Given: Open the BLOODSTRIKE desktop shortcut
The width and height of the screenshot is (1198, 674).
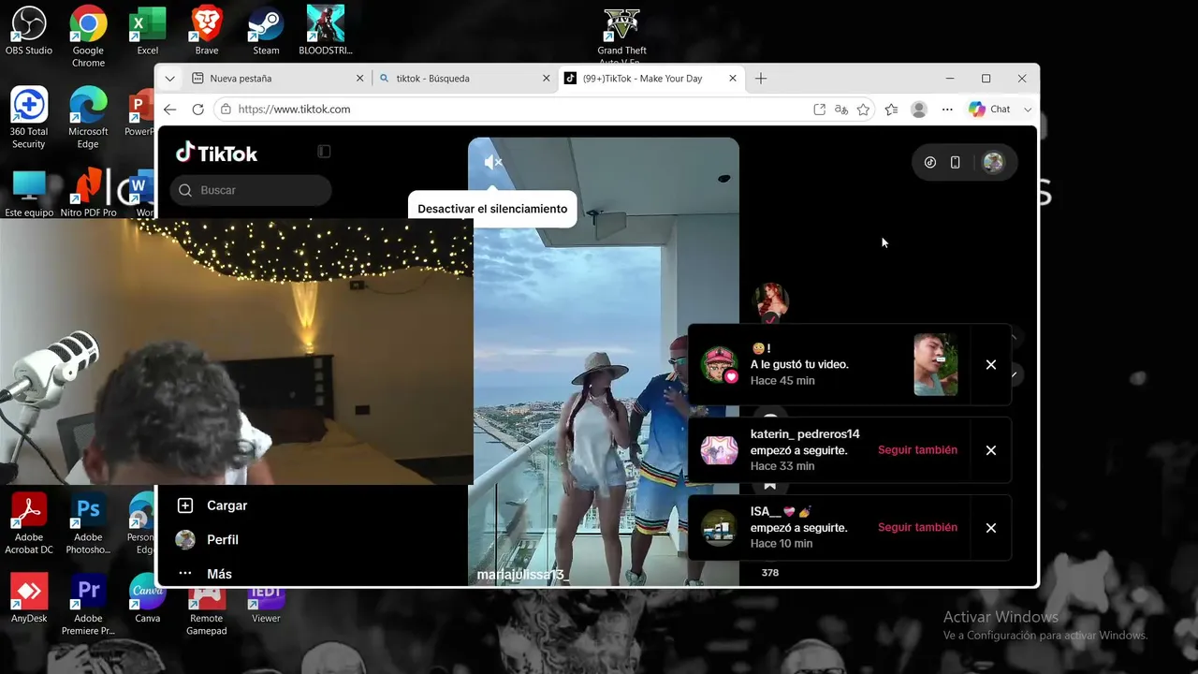Looking at the screenshot, I should (326, 32).
